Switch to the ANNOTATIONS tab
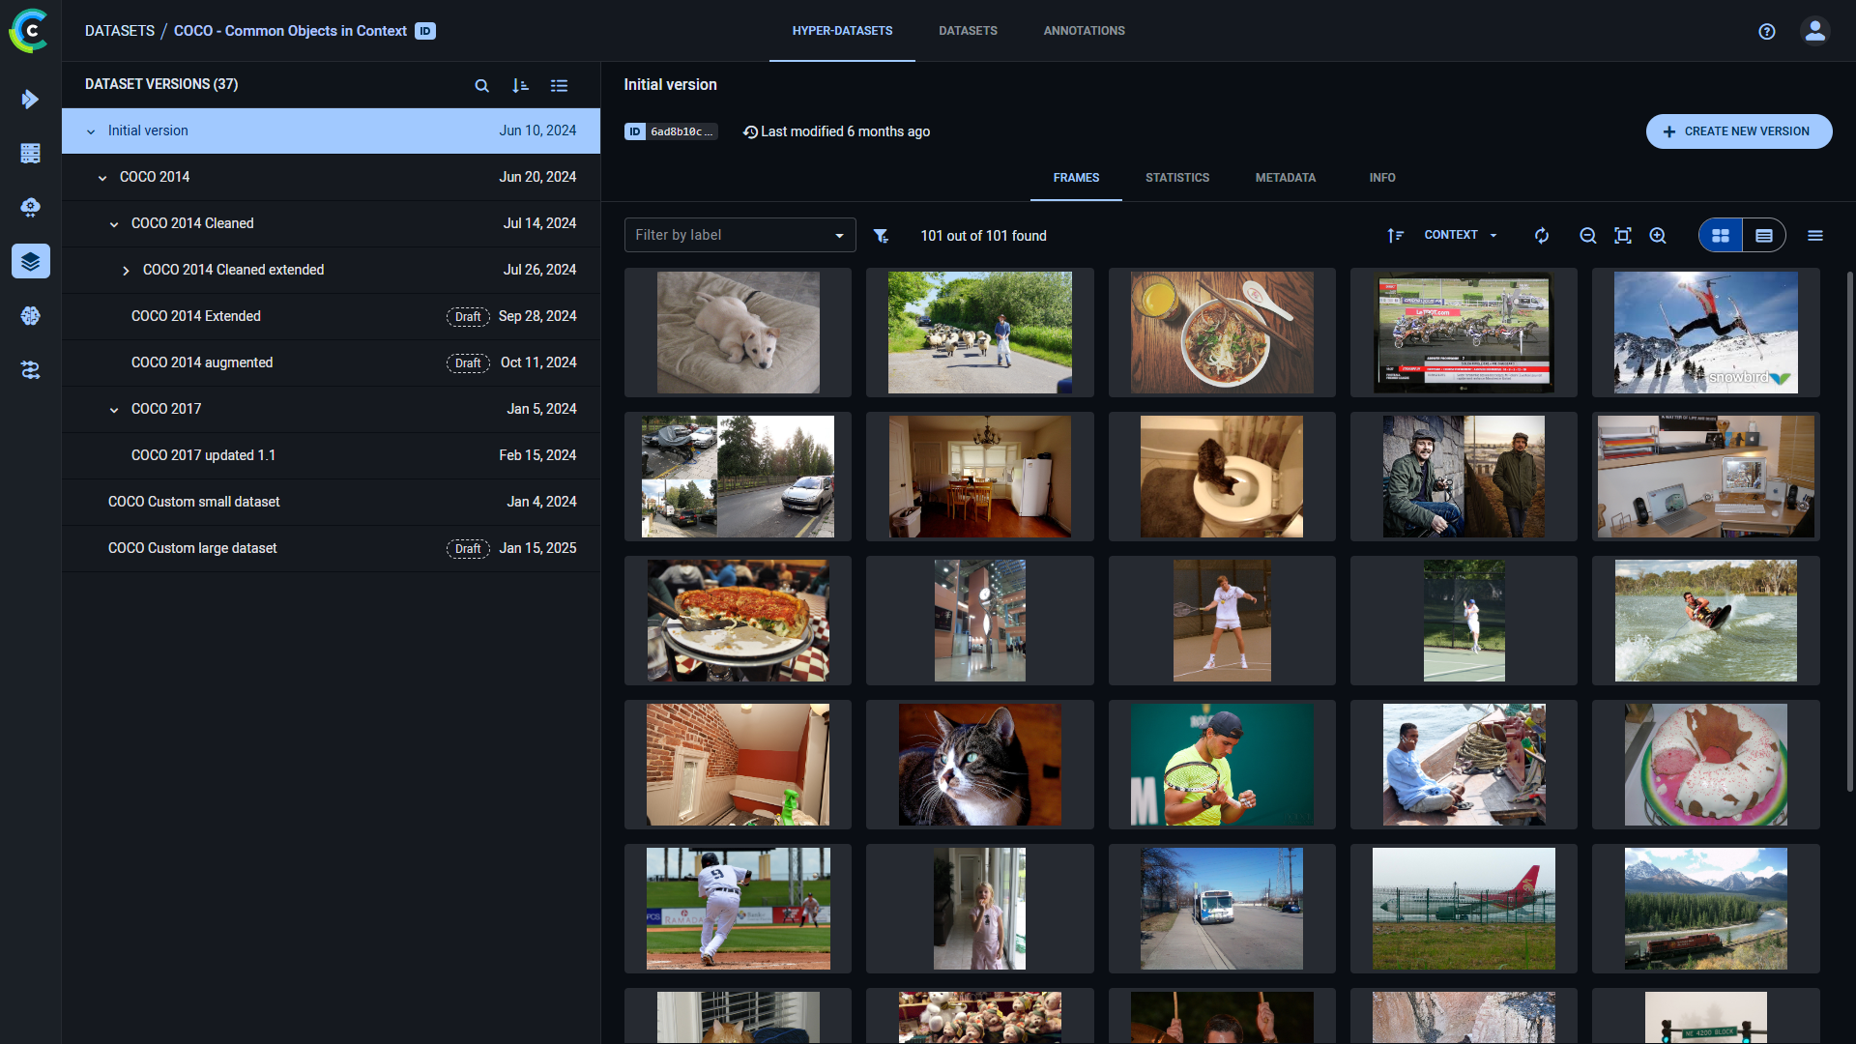 point(1084,31)
